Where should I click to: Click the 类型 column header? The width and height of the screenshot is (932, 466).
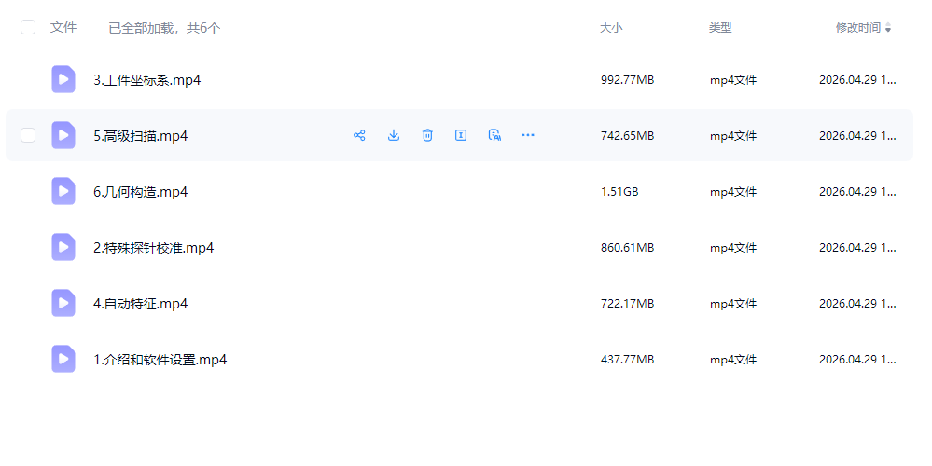tap(720, 28)
